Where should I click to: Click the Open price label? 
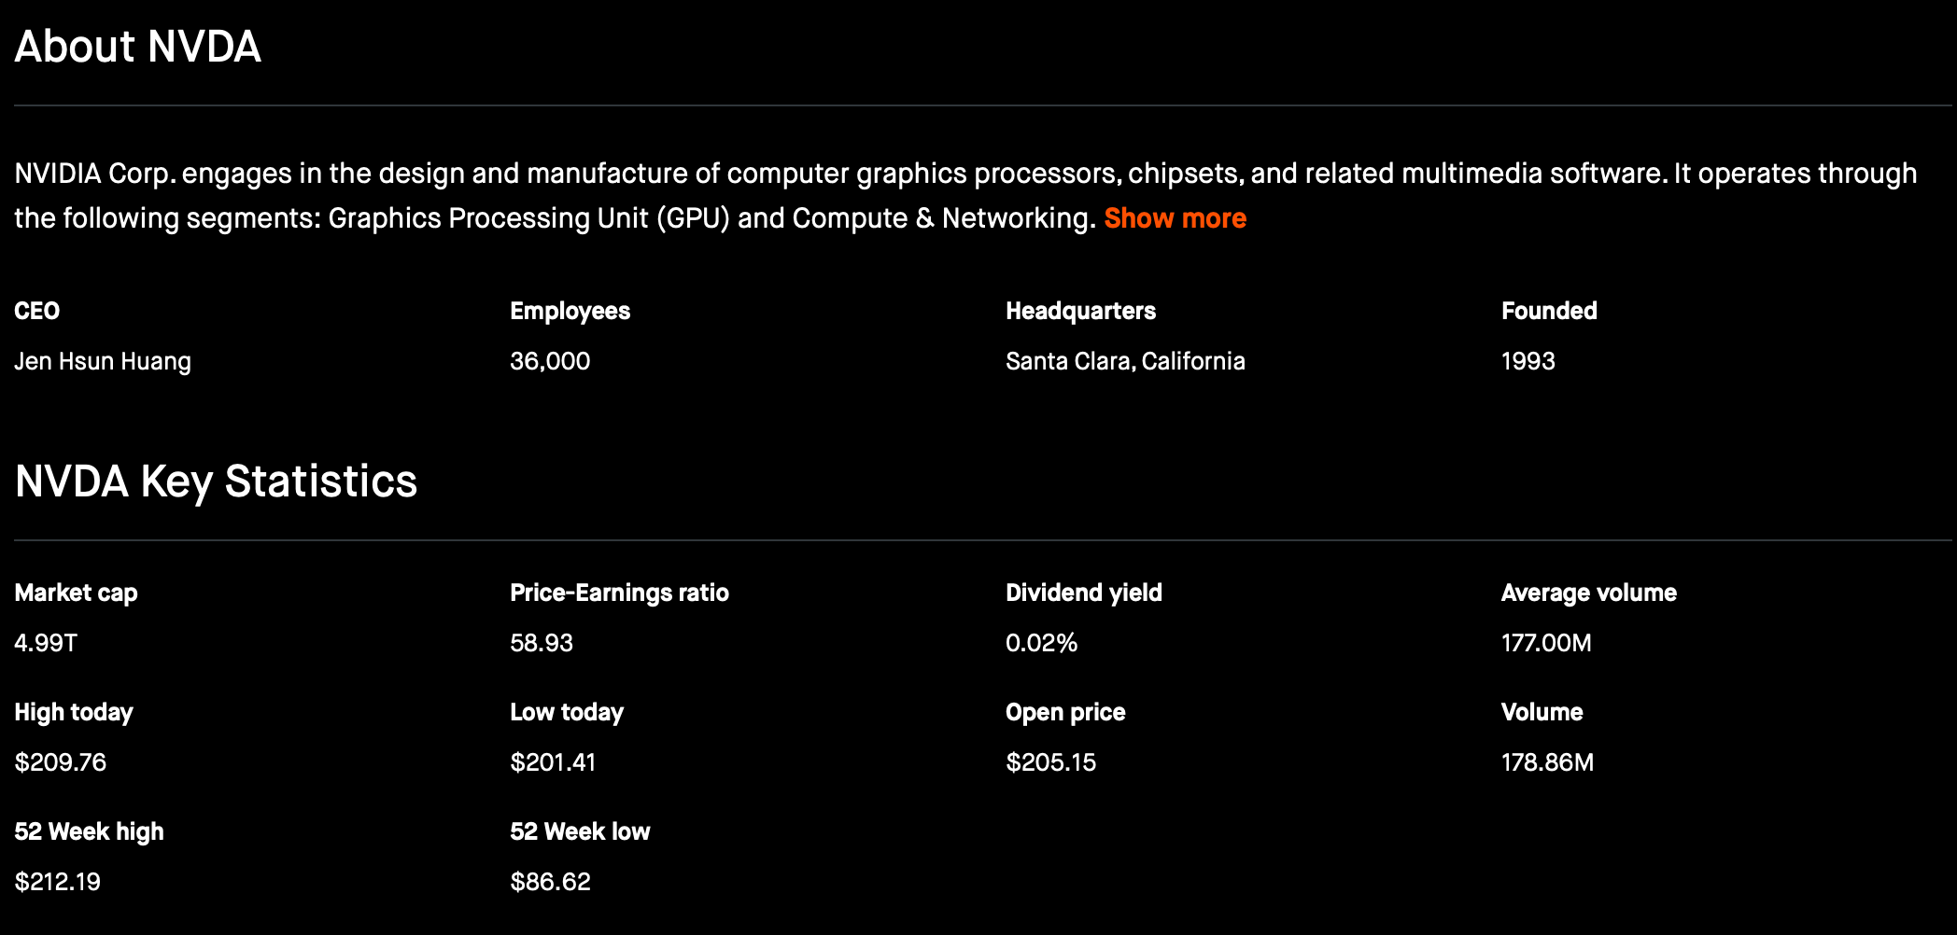[1065, 712]
